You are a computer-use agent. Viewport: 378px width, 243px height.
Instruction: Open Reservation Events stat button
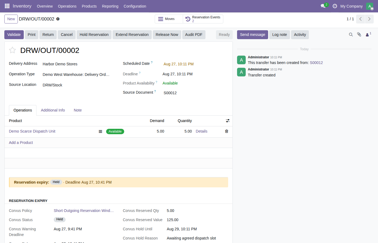tap(203, 19)
